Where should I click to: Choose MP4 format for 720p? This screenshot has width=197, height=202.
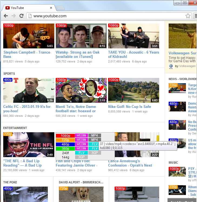(95, 140)
